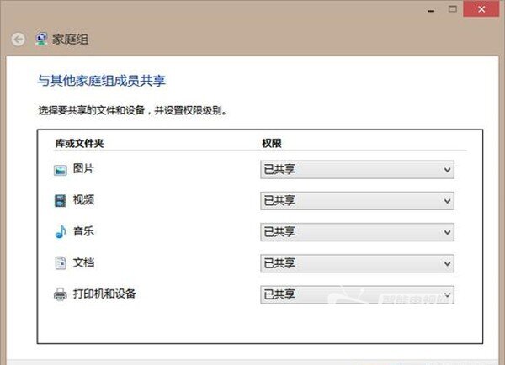
Task: Click the 文档 documents library icon
Action: (x=61, y=263)
